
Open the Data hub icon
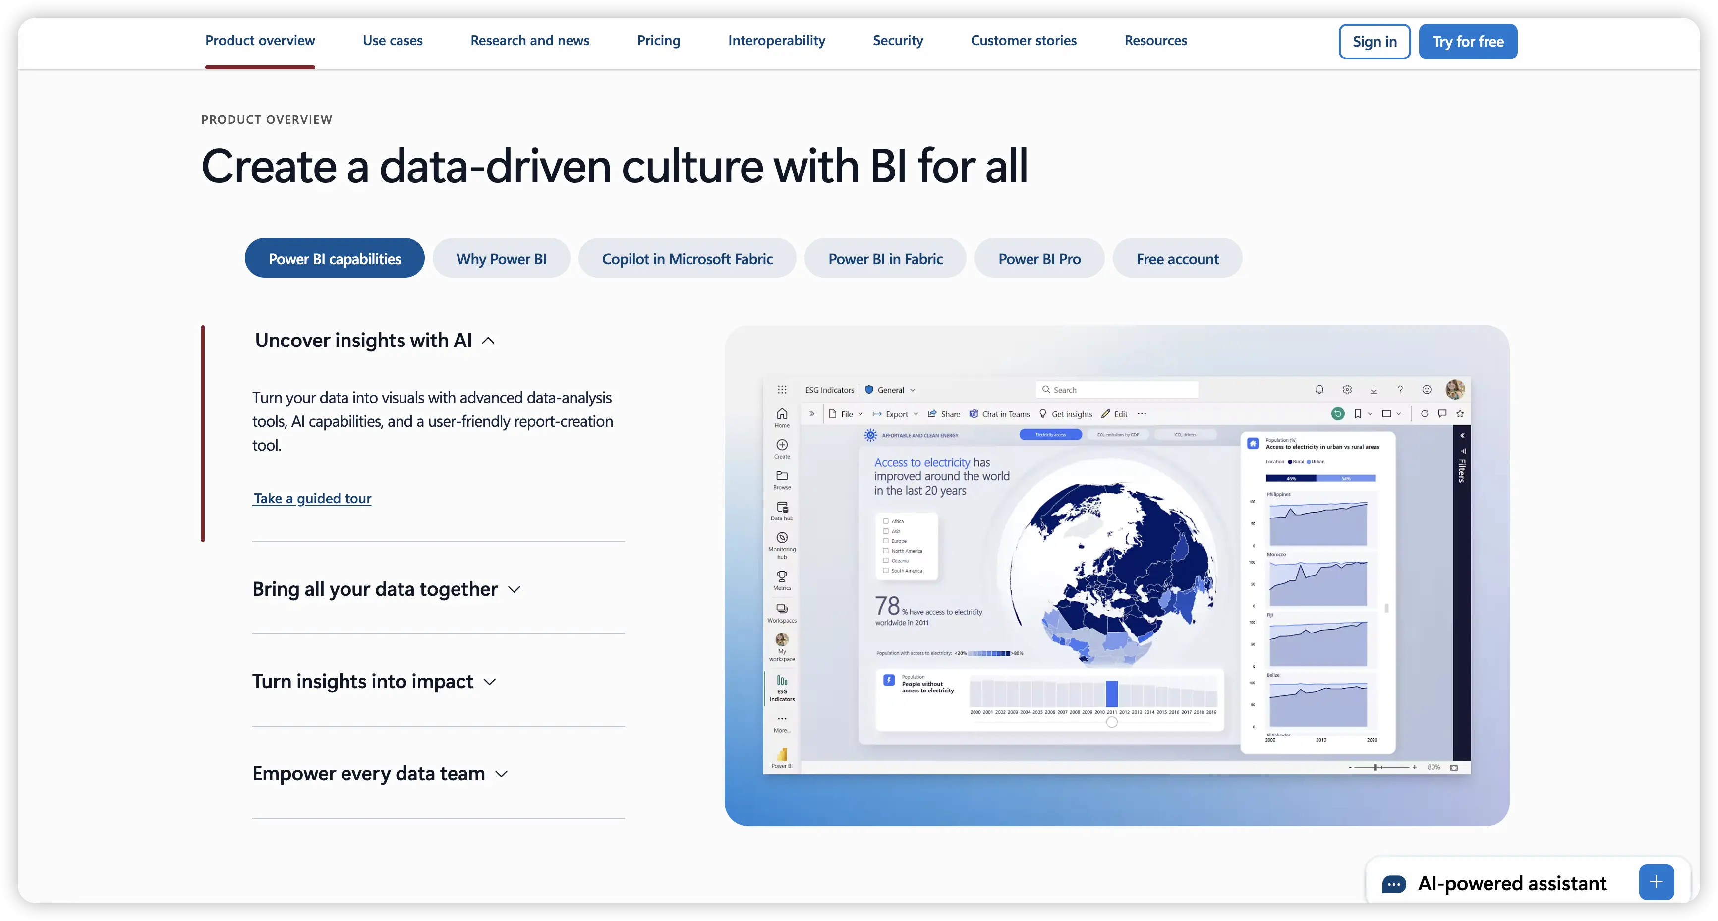click(782, 508)
